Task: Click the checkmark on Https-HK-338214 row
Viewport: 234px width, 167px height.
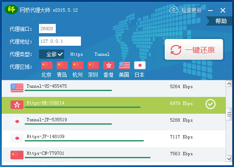Action: pyautogui.click(x=211, y=104)
